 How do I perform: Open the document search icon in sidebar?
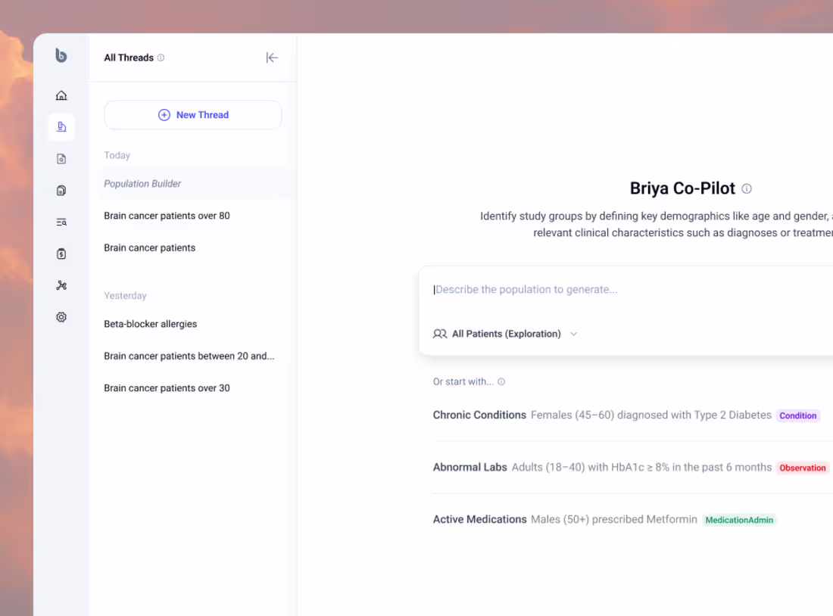tap(61, 158)
